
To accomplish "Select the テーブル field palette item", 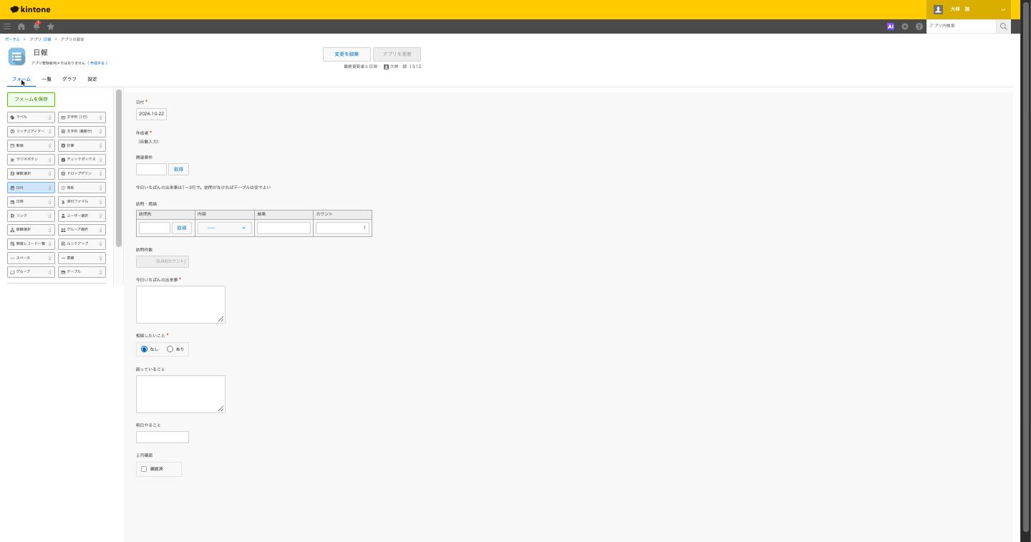I will [82, 271].
